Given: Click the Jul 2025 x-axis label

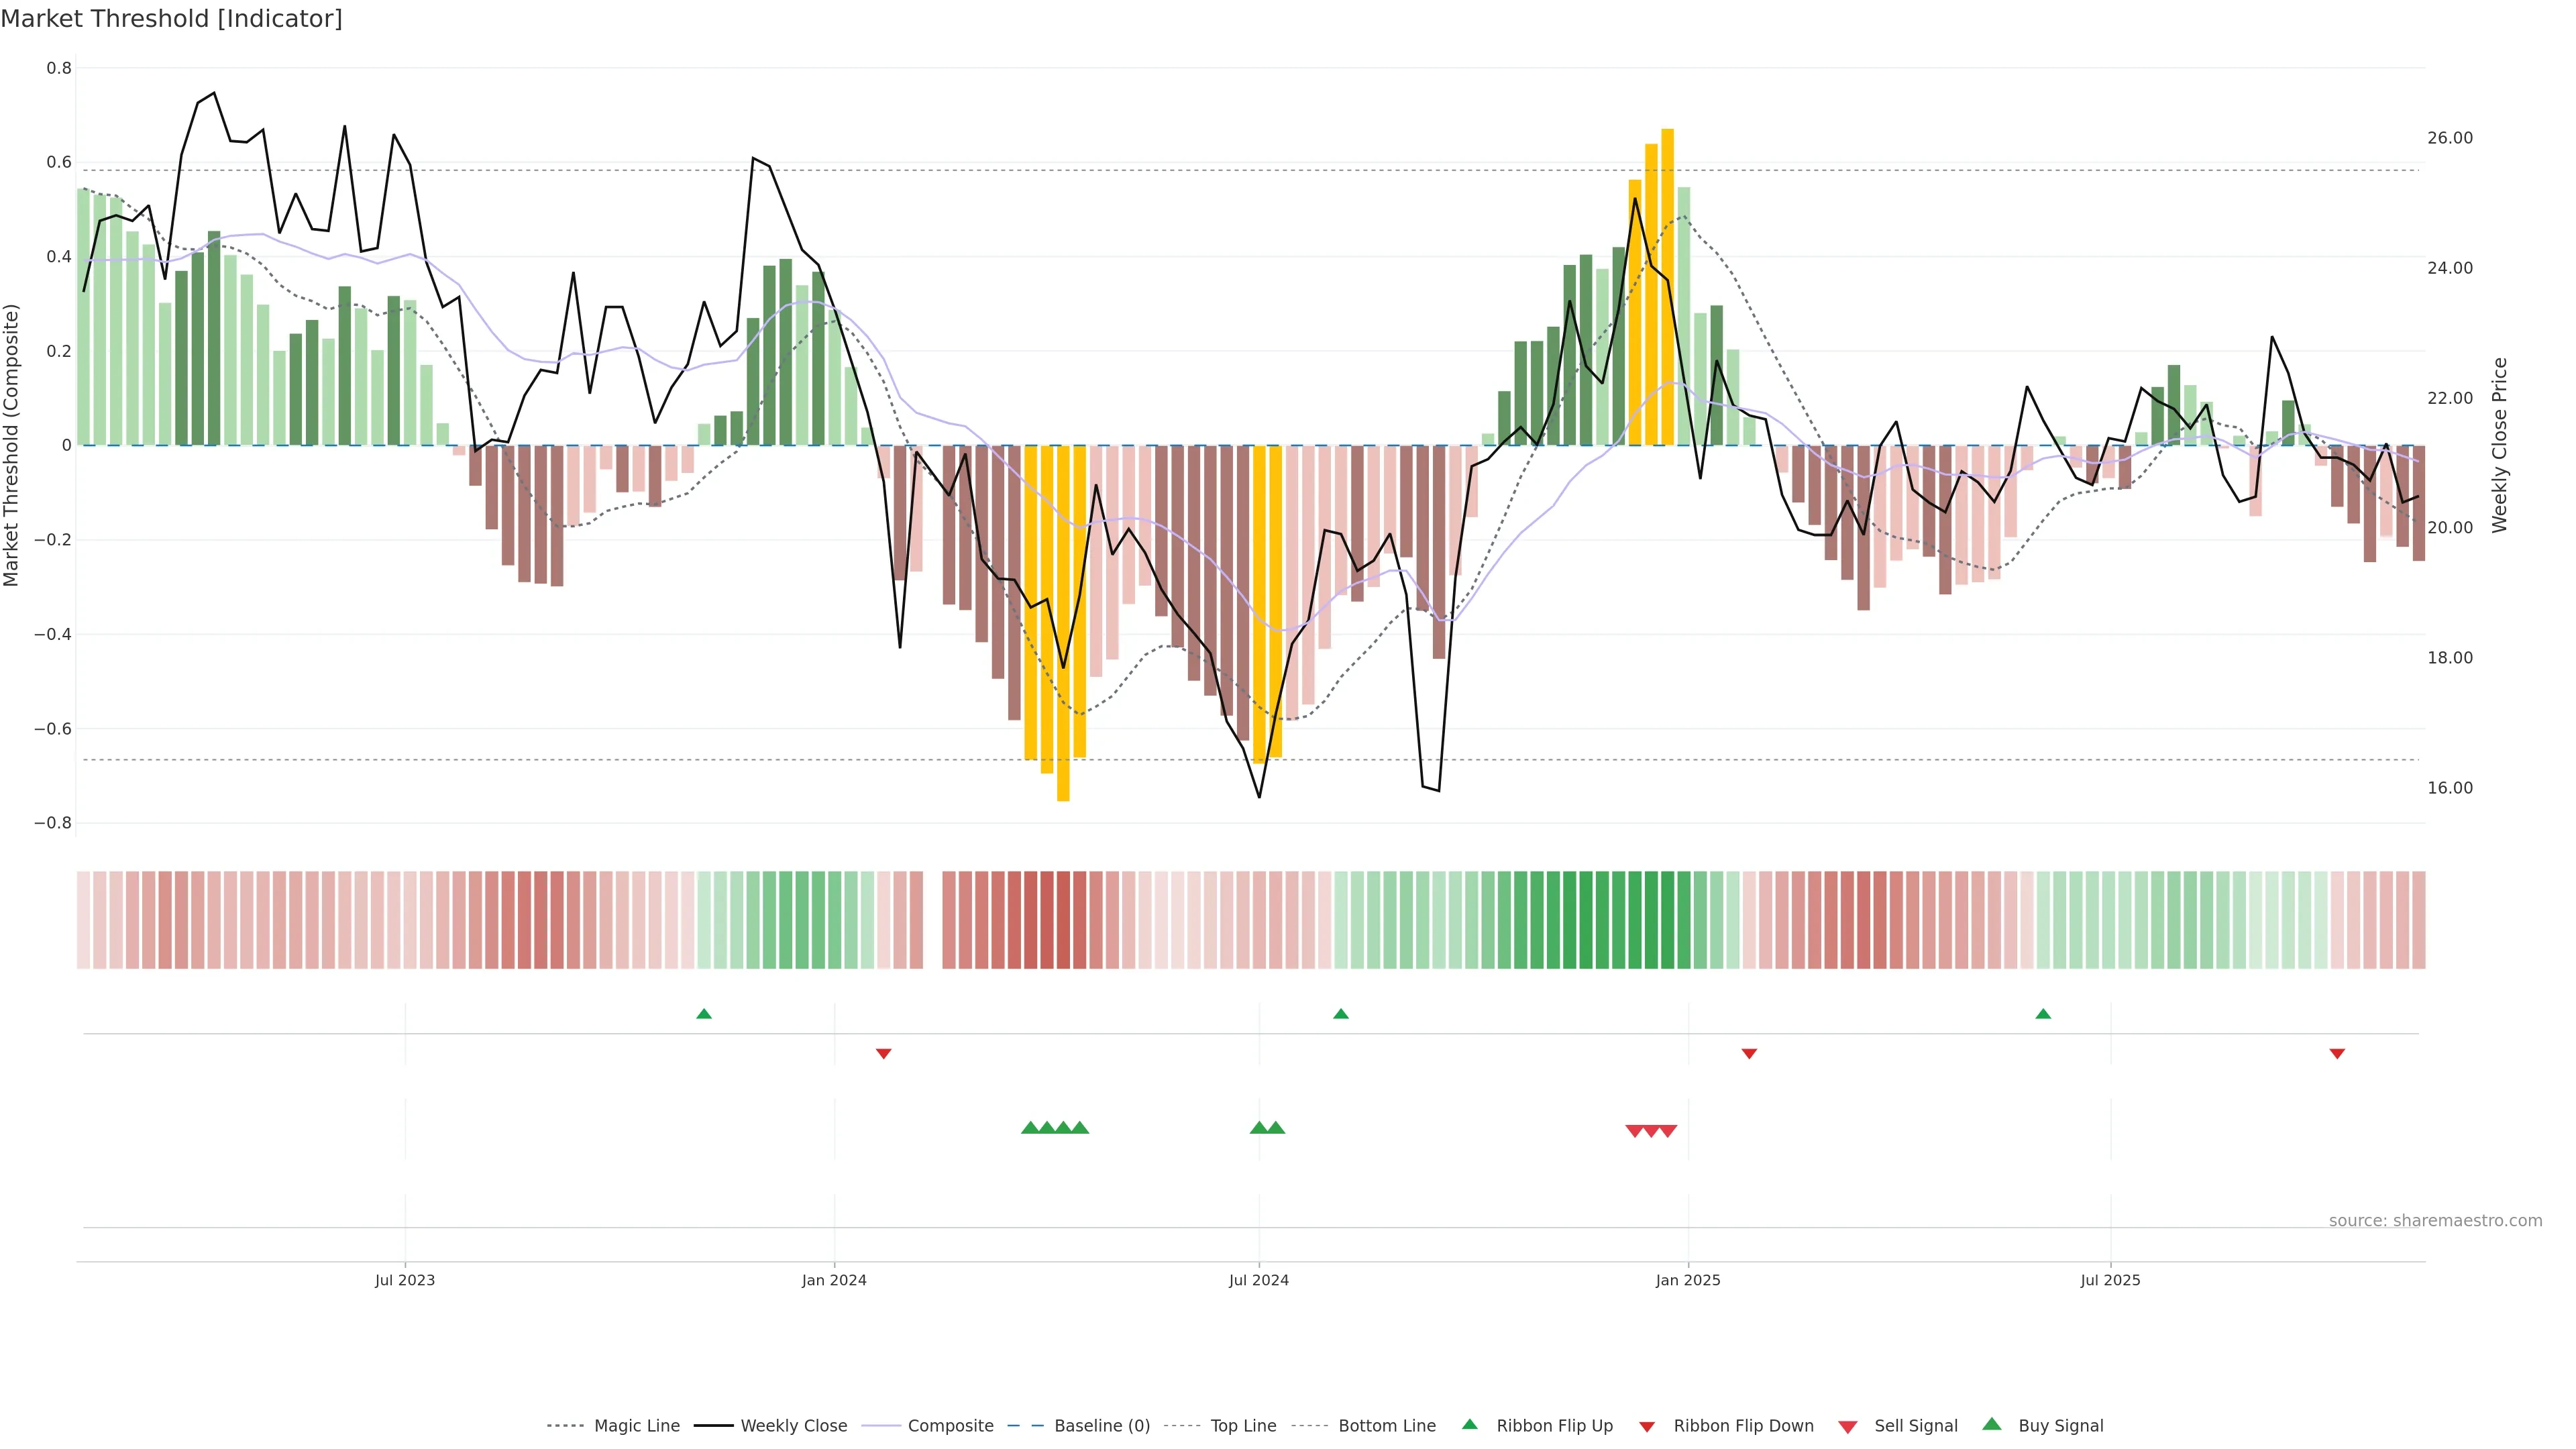Looking at the screenshot, I should point(2110,1280).
